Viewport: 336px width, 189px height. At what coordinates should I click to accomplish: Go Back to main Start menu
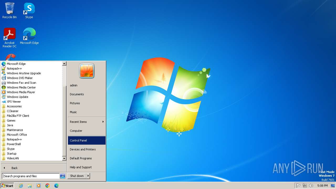pyautogui.click(x=34, y=168)
